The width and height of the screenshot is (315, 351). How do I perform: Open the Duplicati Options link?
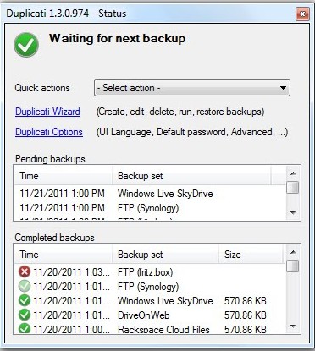tap(49, 132)
